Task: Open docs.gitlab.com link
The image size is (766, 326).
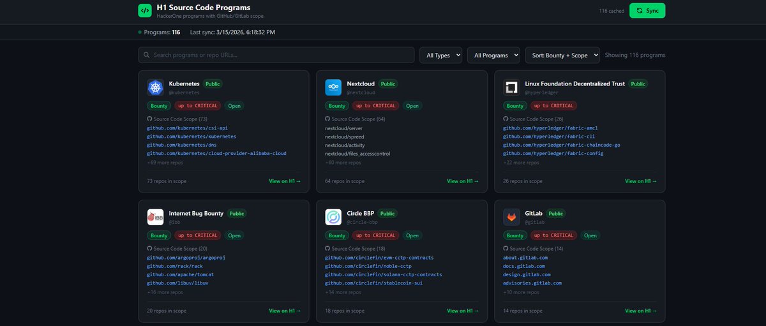Action: (x=524, y=266)
